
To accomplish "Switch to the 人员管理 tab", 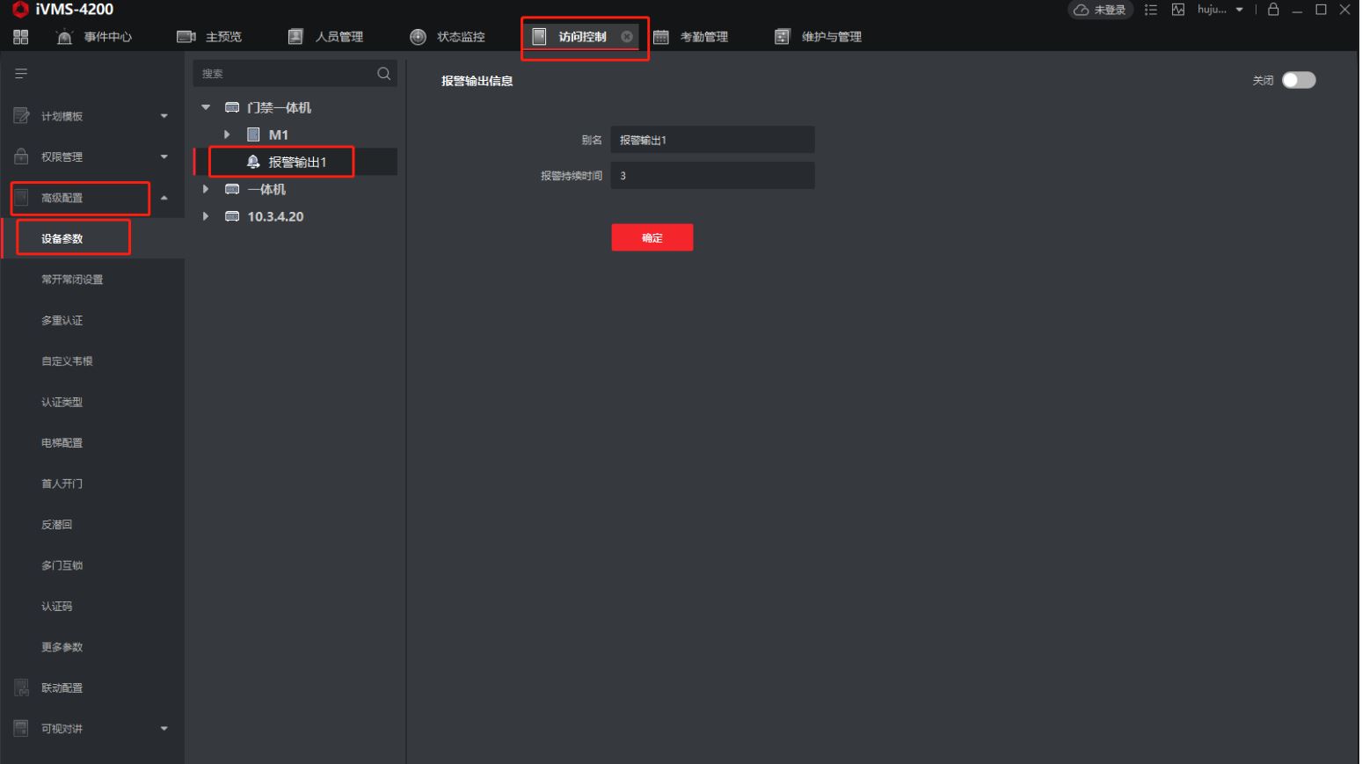I will 326,37.
